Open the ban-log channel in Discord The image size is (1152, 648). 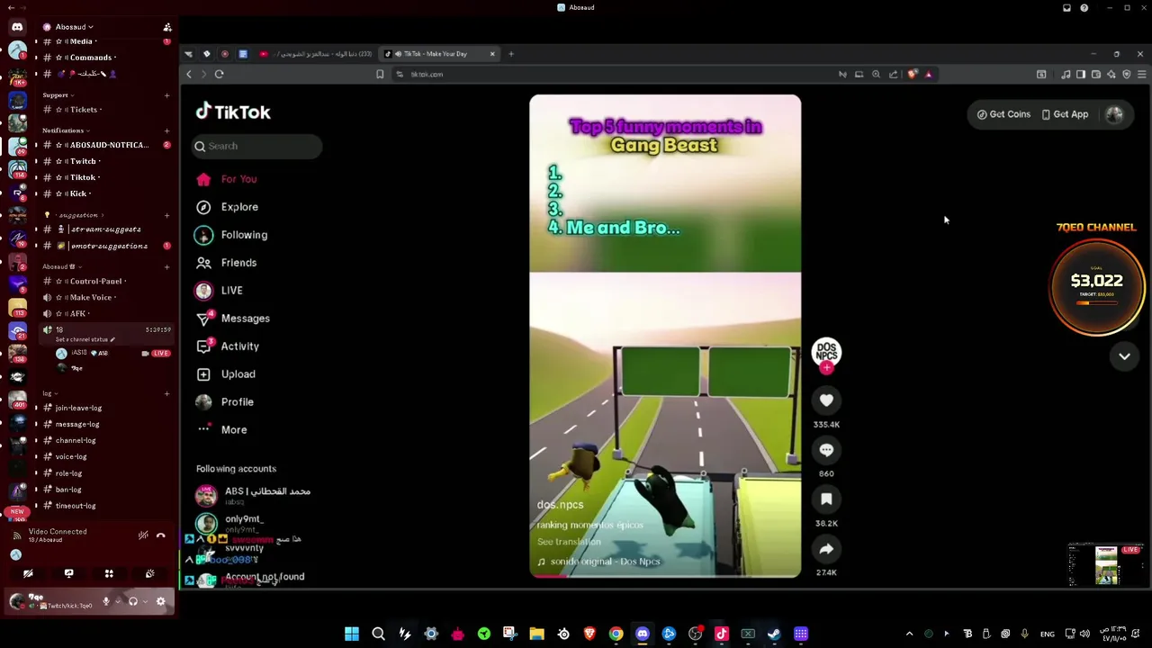(68, 490)
